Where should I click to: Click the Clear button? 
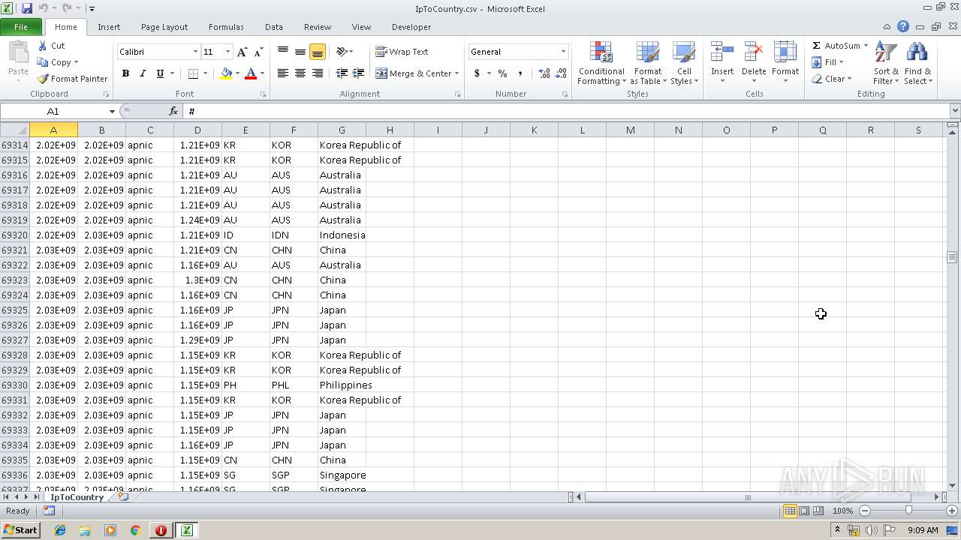832,79
